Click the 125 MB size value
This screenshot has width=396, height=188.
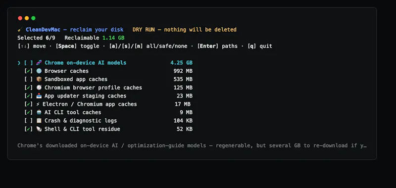point(183,88)
